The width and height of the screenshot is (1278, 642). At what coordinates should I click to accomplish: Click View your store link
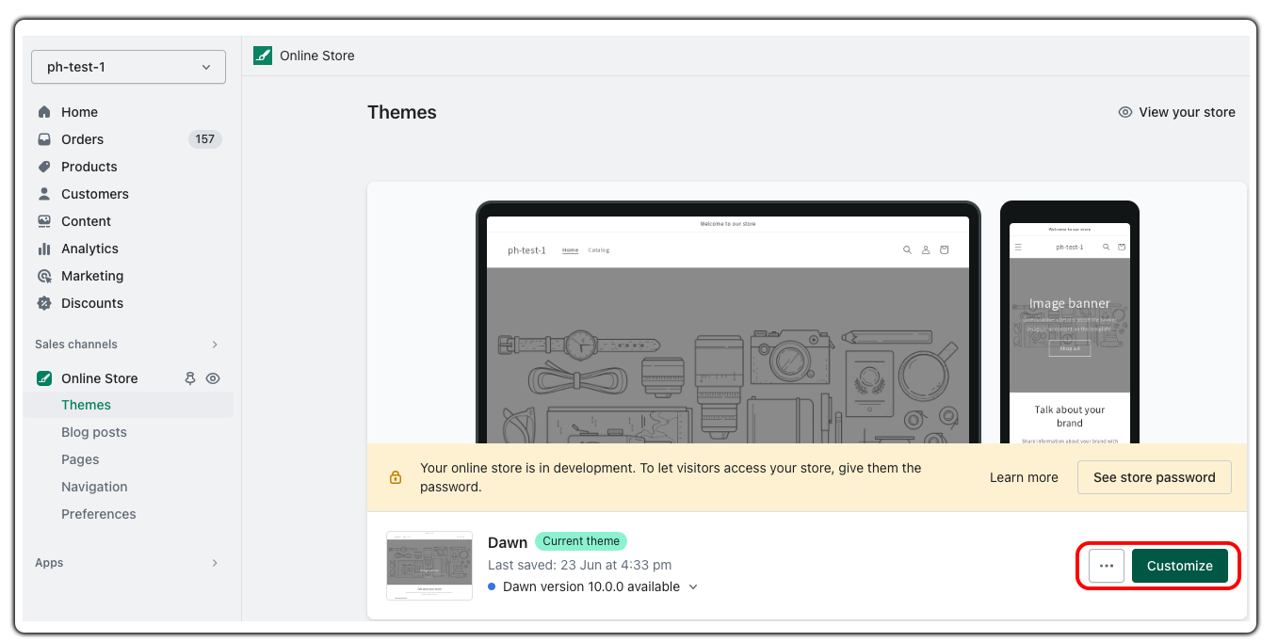coord(1187,112)
